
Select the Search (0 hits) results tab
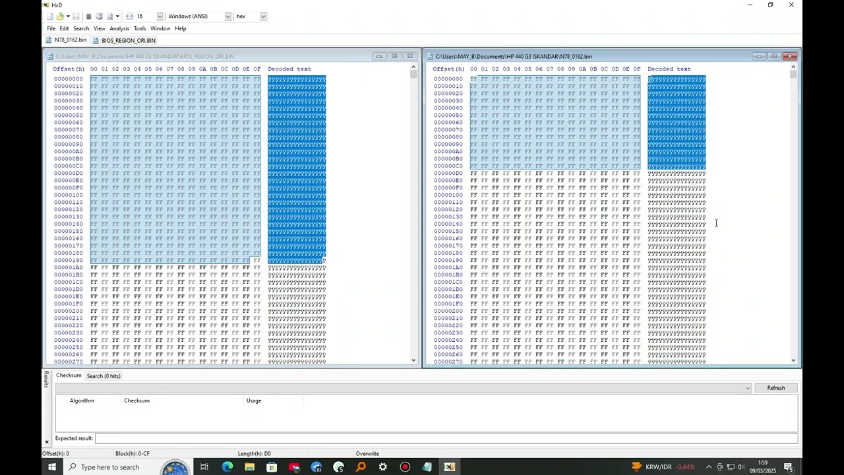[x=104, y=376]
